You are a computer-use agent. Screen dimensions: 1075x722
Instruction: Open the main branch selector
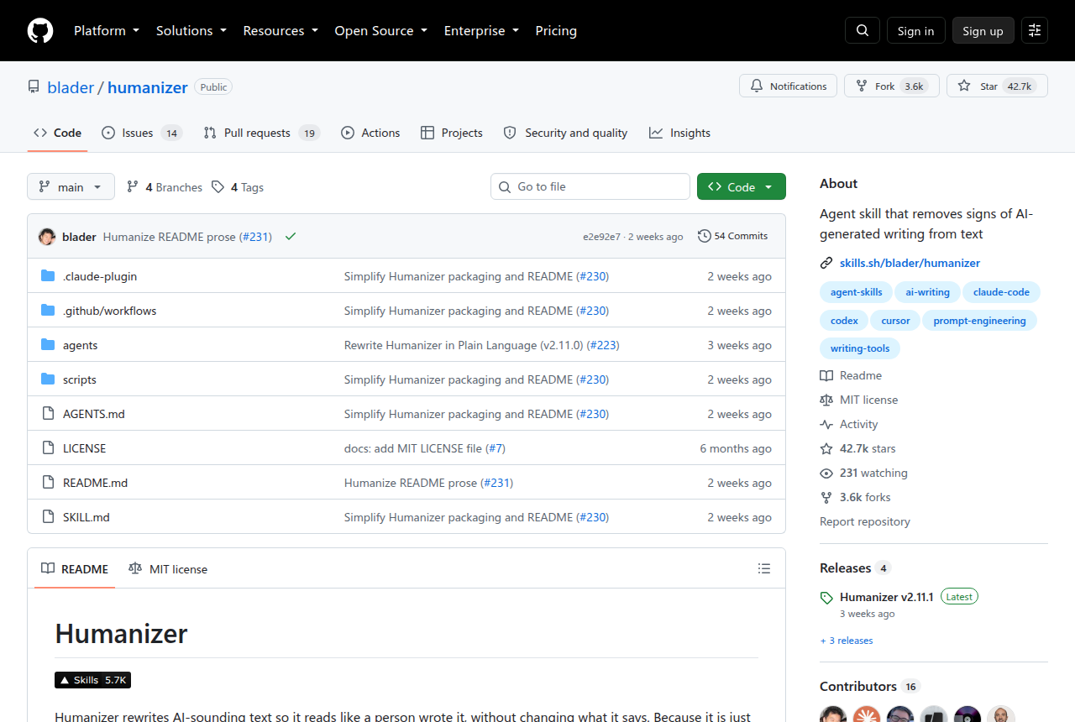coord(71,187)
